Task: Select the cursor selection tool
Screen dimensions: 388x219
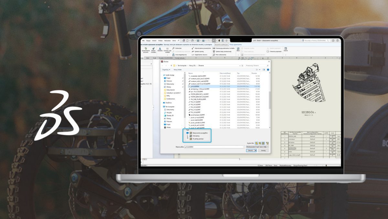Action: point(214,41)
